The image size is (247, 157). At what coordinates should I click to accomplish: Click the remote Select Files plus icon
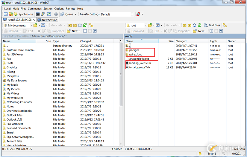click(x=211, y=31)
